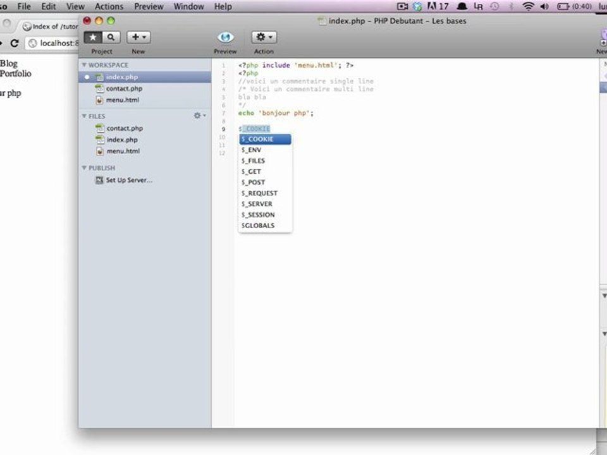Click the Blog link in the browser
Viewport: 607px width, 455px height.
coord(8,63)
